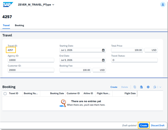The image size is (168, 130).
Task: Open Booking table settings gear
Action: (x=148, y=87)
